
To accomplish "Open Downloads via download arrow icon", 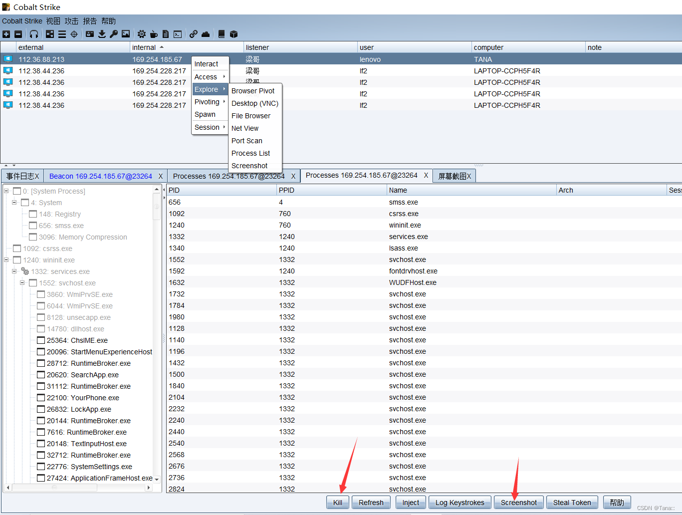I will (x=102, y=34).
